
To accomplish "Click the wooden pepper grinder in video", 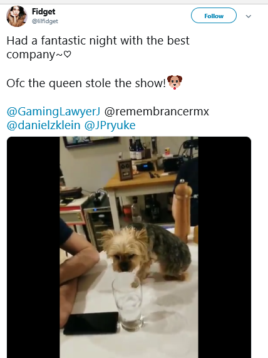I will [x=182, y=211].
